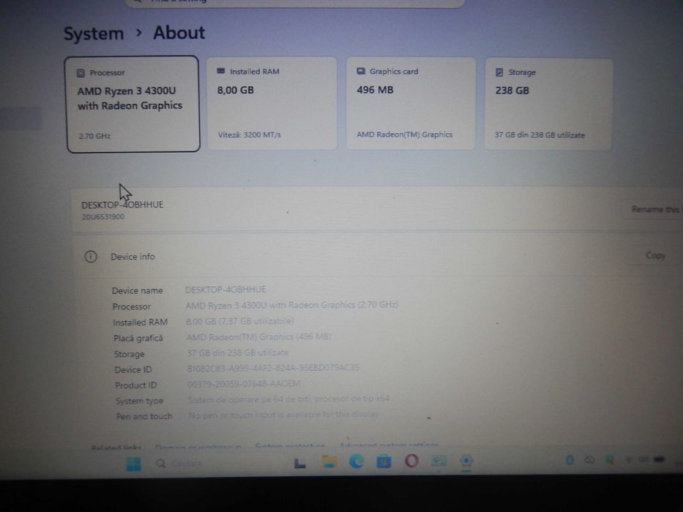Click the model number 20U6531900
Screen dimensions: 683x512
102,217
